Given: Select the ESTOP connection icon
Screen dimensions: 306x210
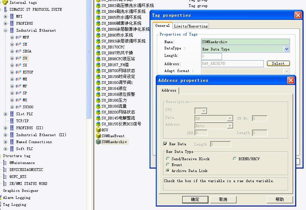Looking at the screenshot, I should pyautogui.click(x=18, y=72).
